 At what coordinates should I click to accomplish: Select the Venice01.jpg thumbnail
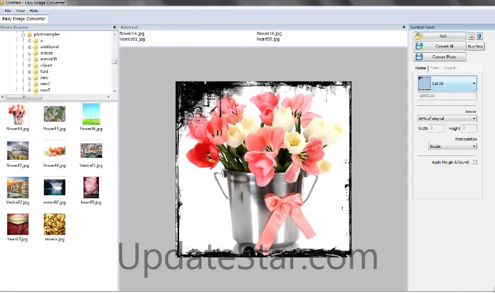point(91,151)
